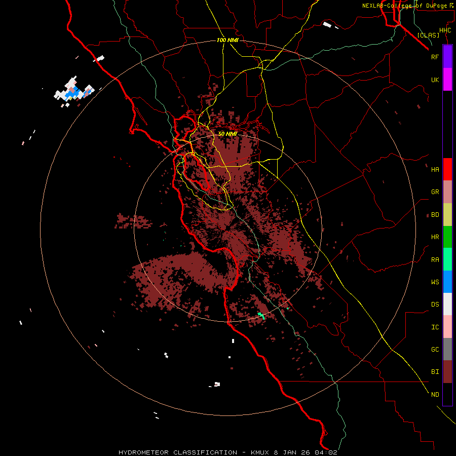
Task: Click the HA legend label
Action: 435,170
